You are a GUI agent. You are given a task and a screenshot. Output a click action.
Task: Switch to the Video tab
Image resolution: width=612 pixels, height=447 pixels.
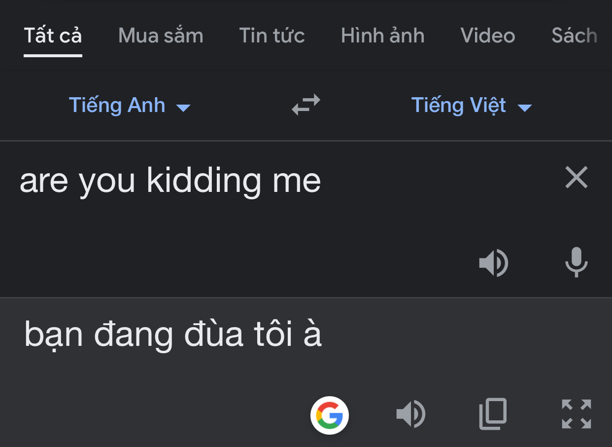pos(488,36)
